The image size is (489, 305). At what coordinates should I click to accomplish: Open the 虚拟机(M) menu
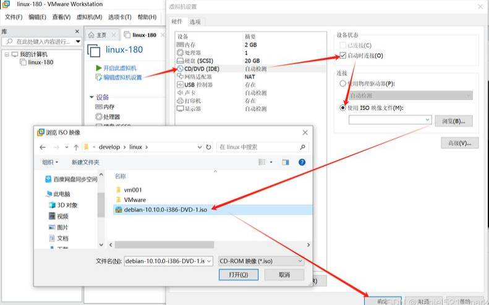point(89,17)
